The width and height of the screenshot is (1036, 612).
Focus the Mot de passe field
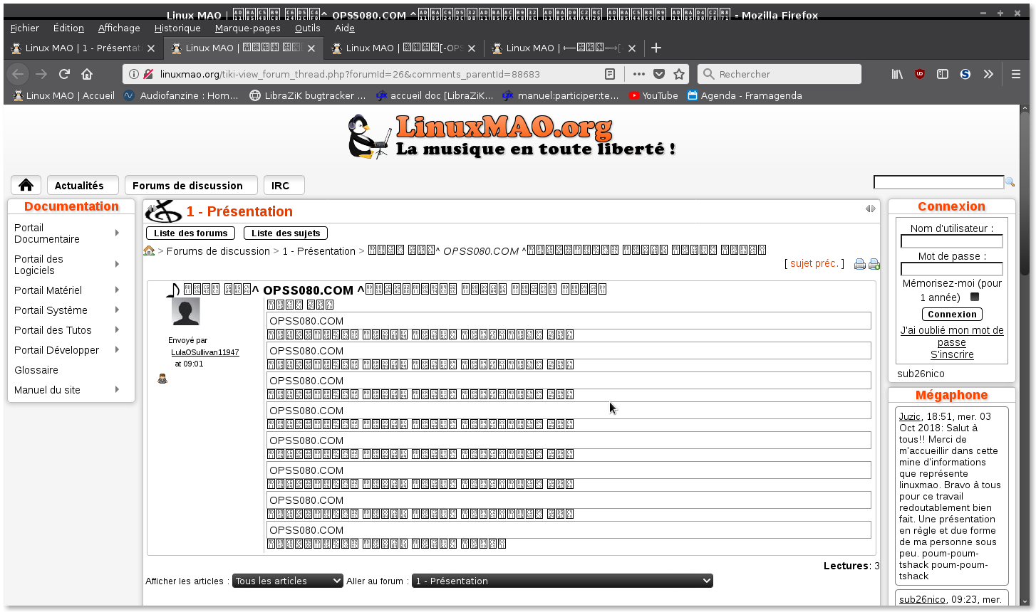tap(952, 269)
